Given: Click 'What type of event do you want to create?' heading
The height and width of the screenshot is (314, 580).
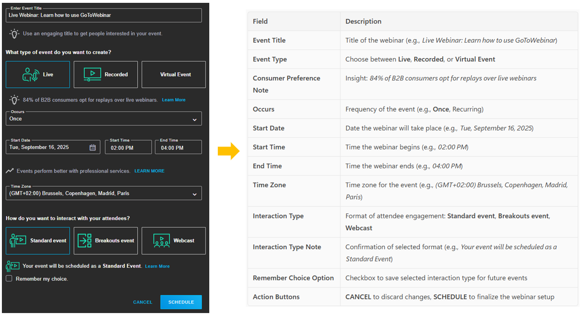Looking at the screenshot, I should pyautogui.click(x=59, y=52).
